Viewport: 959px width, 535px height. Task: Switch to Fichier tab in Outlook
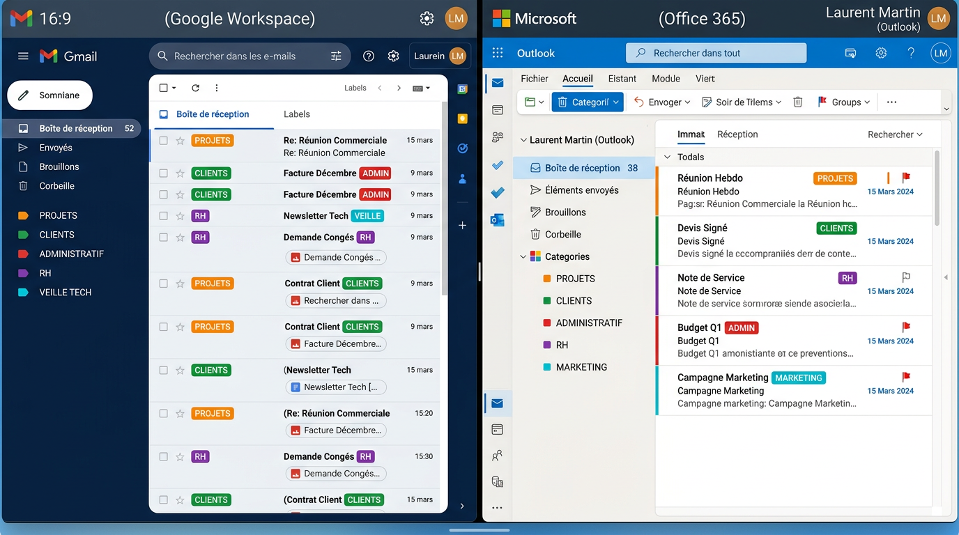tap(535, 79)
